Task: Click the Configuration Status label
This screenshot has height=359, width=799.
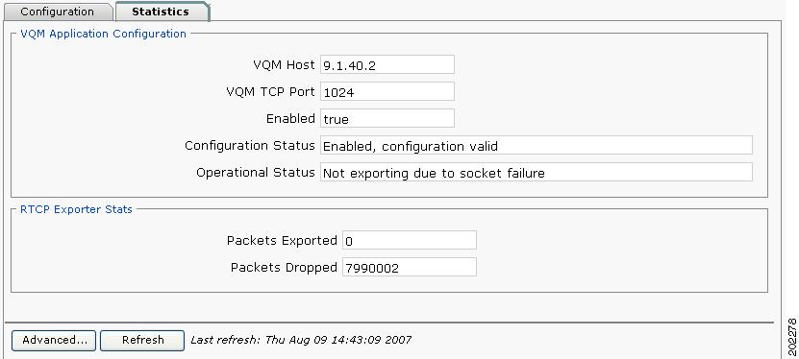Action: point(250,146)
